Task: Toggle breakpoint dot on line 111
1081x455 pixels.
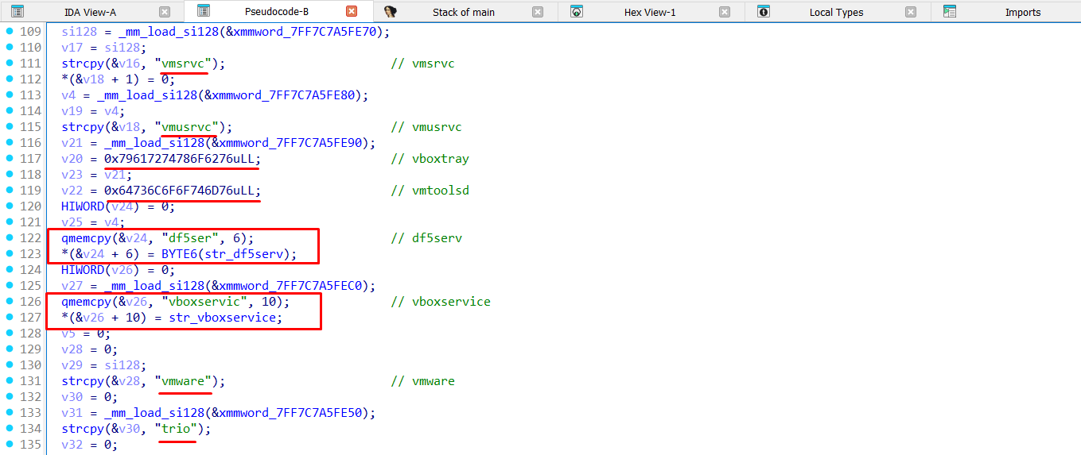Action: [10, 63]
